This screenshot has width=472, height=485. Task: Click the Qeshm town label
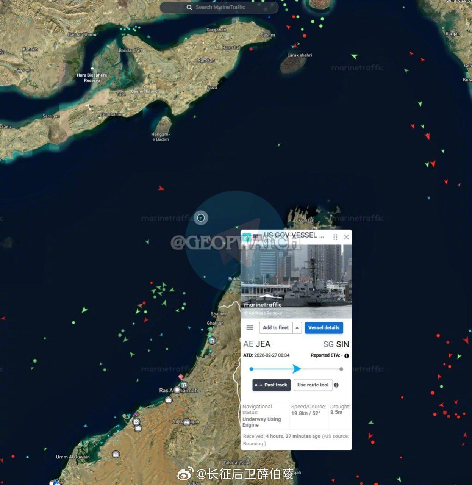pyautogui.click(x=268, y=35)
